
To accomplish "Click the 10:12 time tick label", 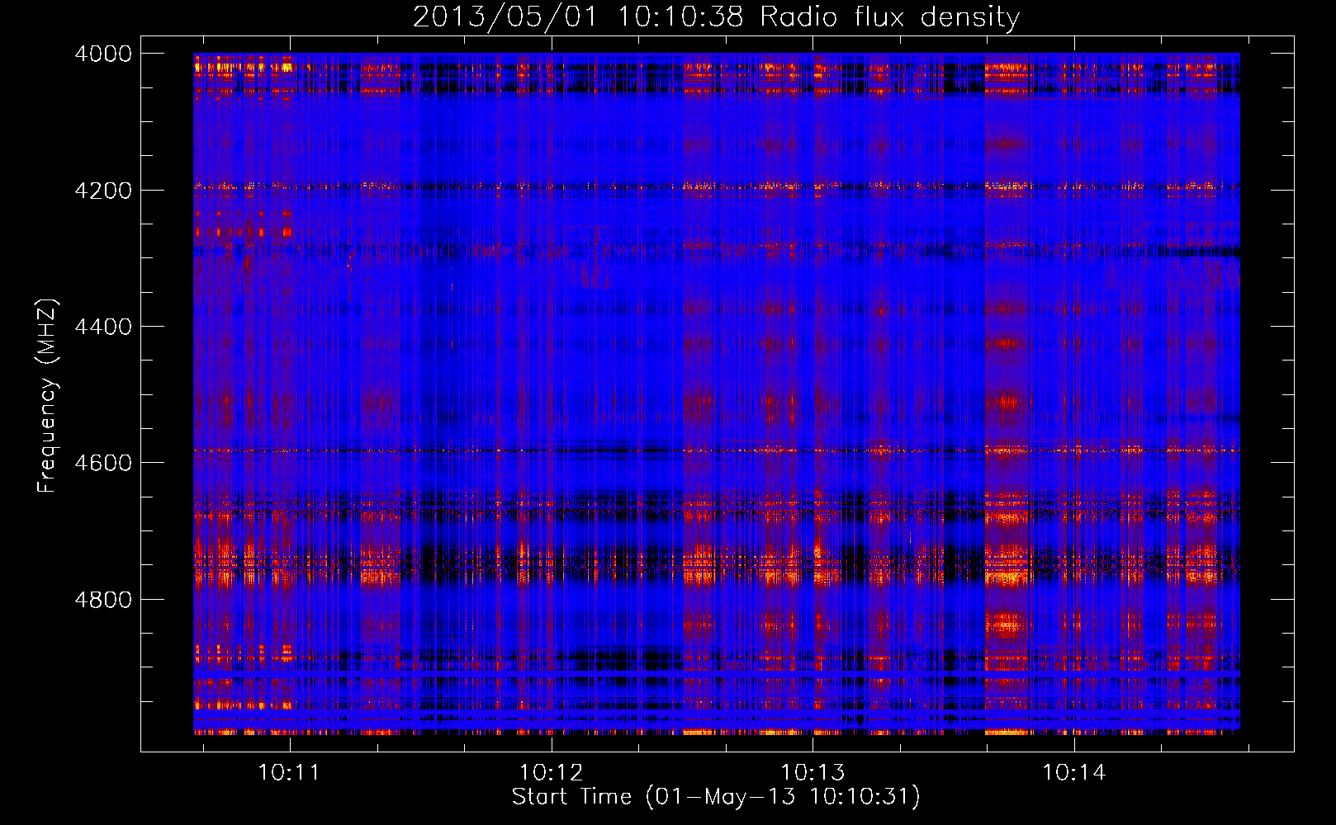I will [551, 772].
